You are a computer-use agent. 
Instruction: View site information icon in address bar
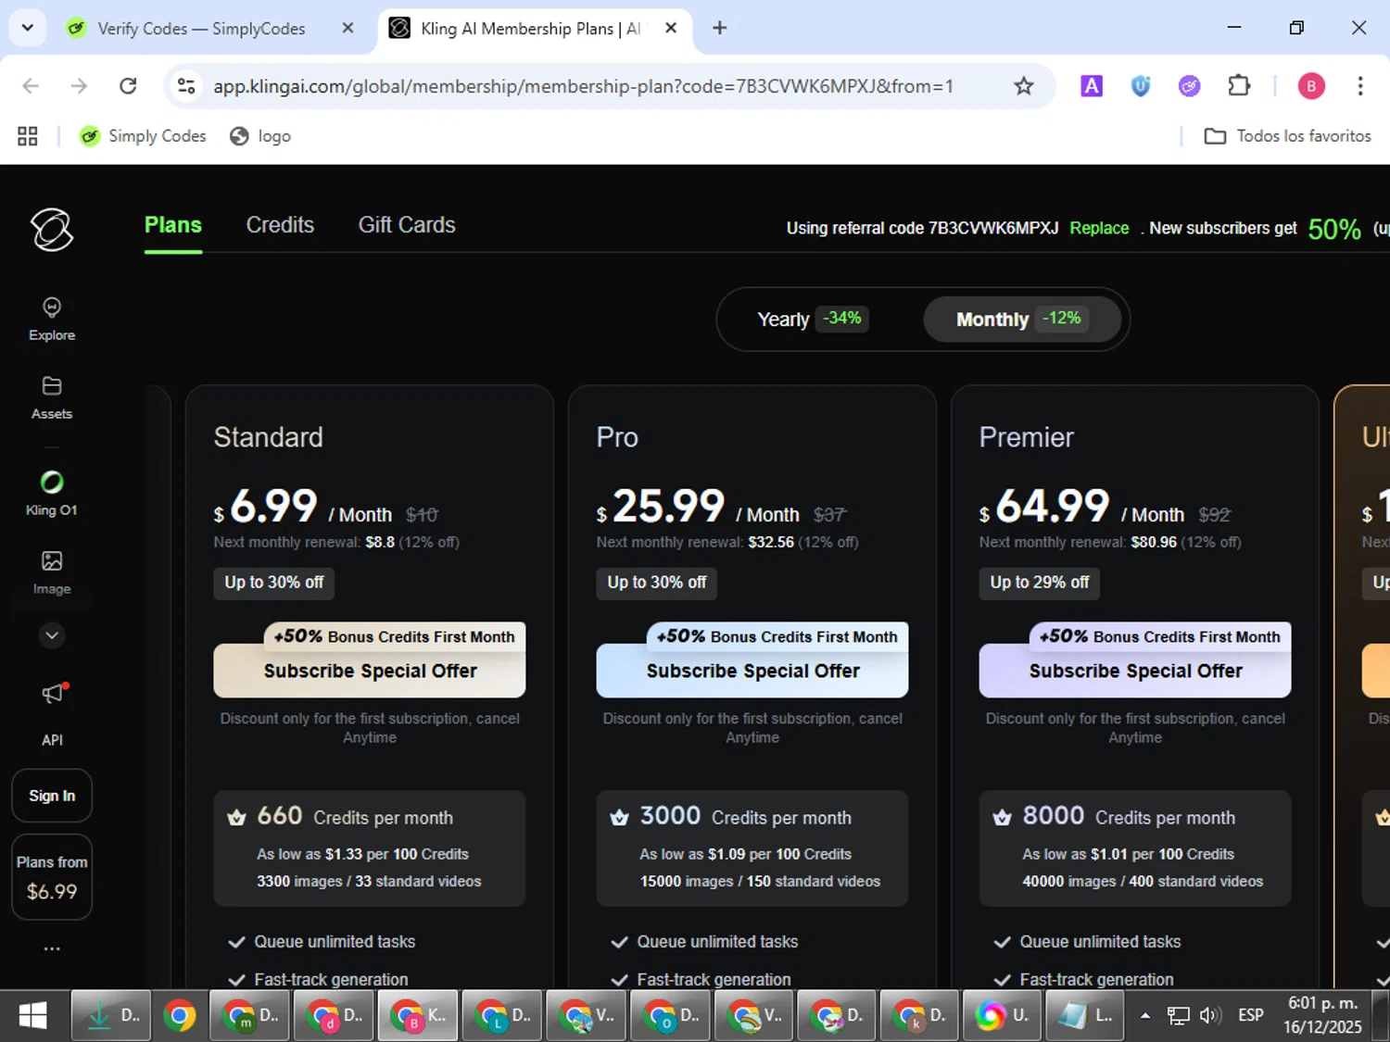[x=186, y=86]
